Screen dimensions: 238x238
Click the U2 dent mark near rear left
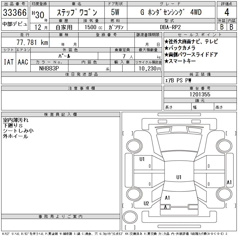[x=146, y=203]
